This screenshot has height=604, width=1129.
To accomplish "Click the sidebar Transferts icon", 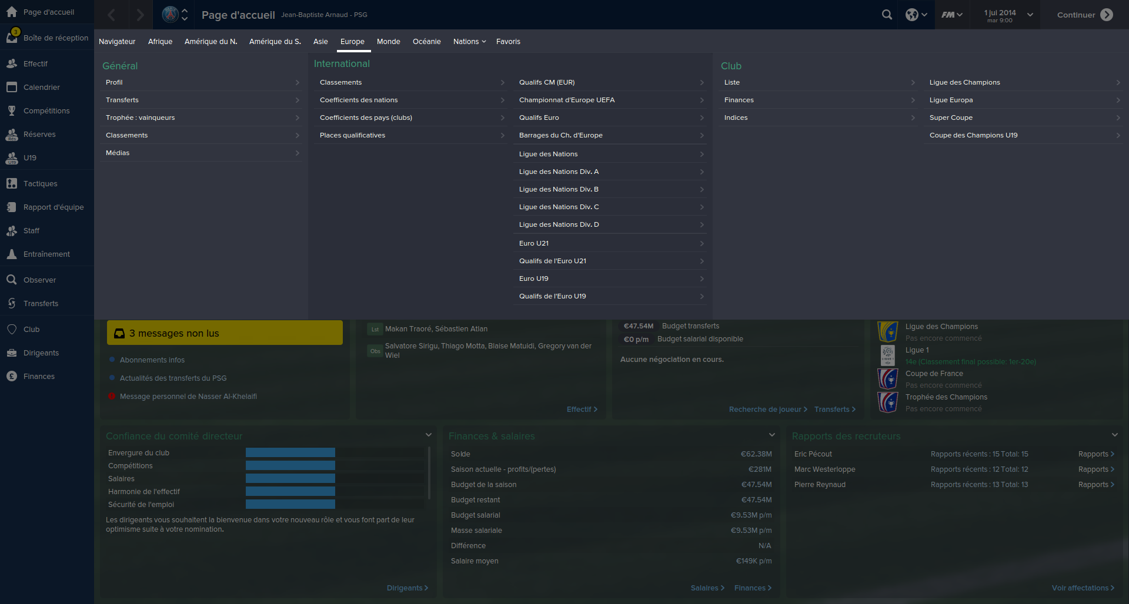I will click(x=12, y=303).
